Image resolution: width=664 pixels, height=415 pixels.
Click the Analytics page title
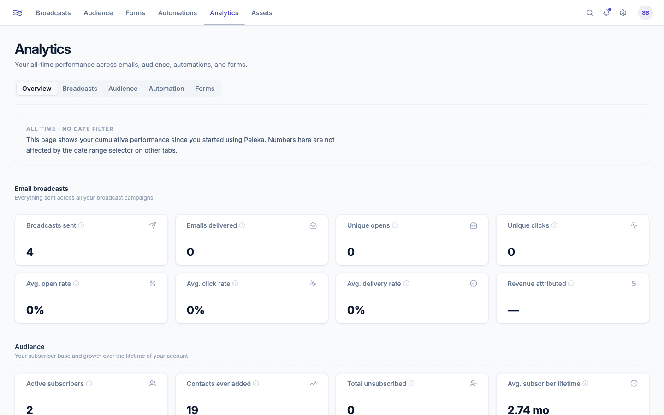(x=43, y=49)
